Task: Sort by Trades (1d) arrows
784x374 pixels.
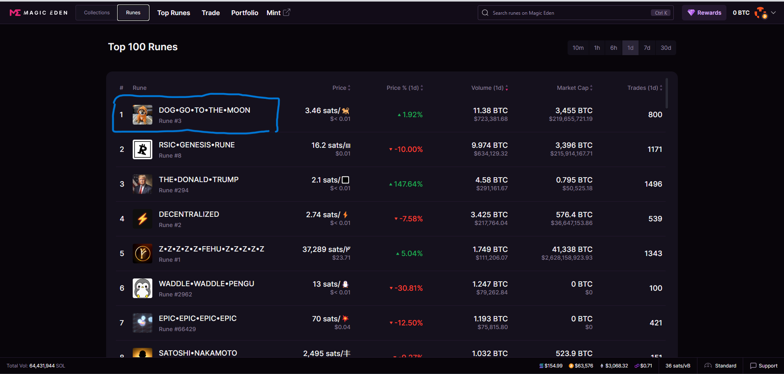Action: click(x=661, y=88)
